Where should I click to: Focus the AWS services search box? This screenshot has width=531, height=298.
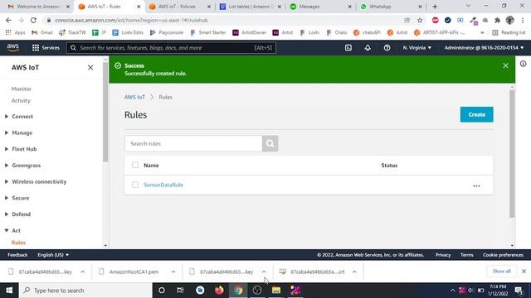[x=171, y=48]
